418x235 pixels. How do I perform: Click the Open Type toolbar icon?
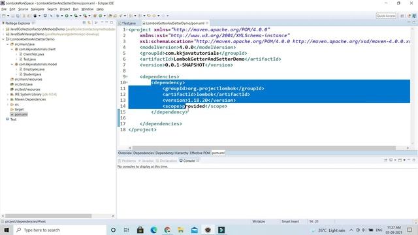point(110,16)
